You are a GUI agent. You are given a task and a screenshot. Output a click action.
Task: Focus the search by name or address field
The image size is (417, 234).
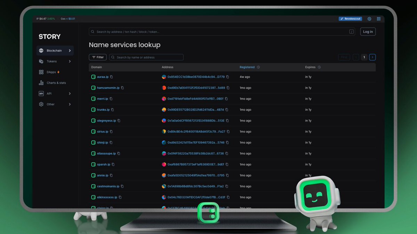point(146,57)
